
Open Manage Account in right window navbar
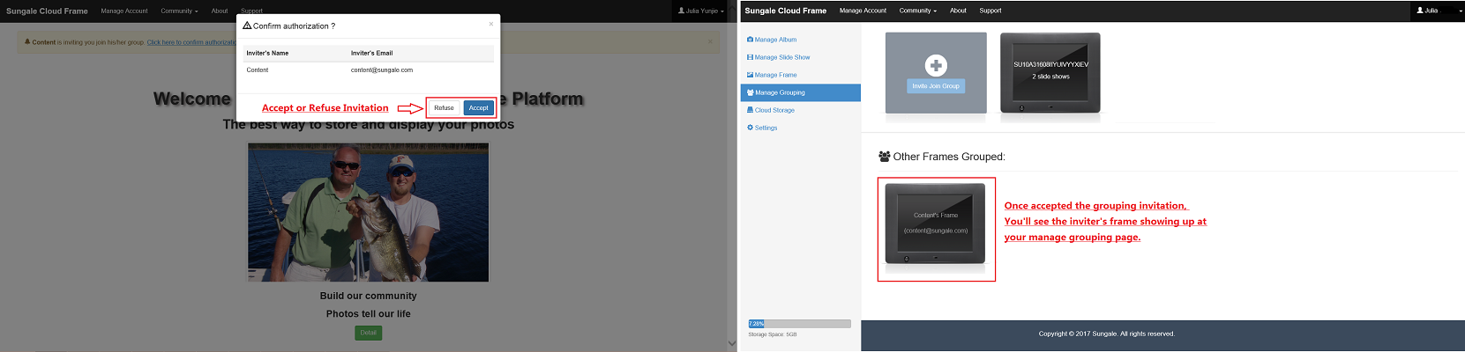863,11
